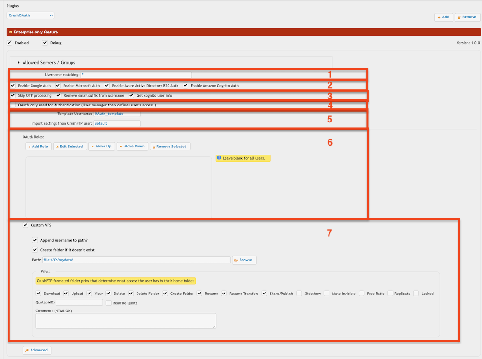Click the 'Enterprise only feature' banner text
482x359 pixels.
click(x=36, y=32)
